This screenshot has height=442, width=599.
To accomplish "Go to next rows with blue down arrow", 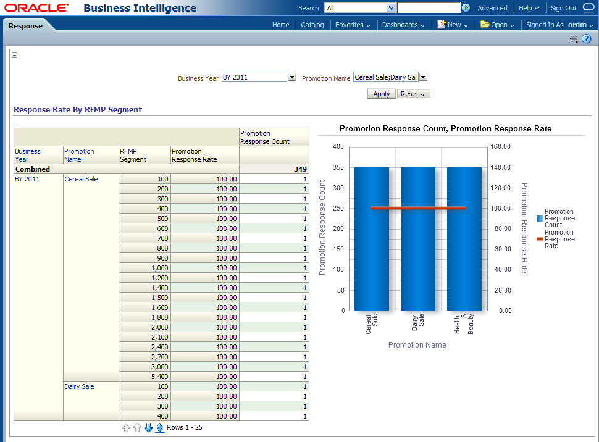I will pyautogui.click(x=148, y=427).
